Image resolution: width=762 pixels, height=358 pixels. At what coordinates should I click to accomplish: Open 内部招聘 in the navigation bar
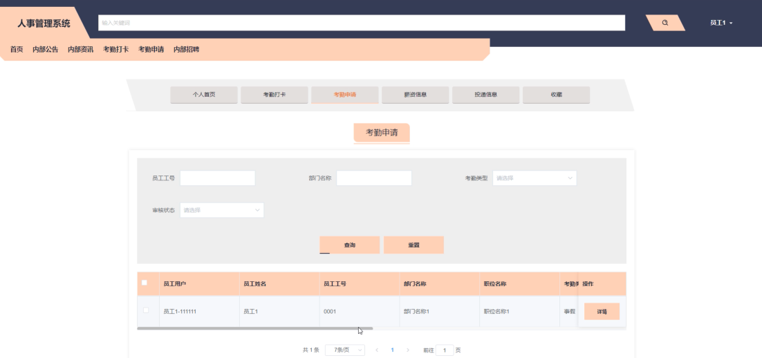(187, 49)
